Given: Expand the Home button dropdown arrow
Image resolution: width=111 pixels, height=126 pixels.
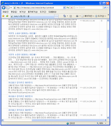Looking at the screenshot, I should [67, 16].
